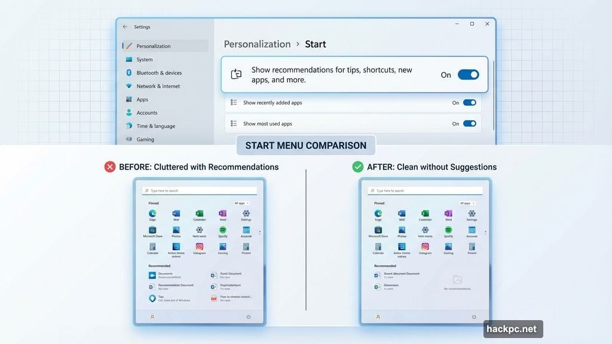Click the search field in the Before Start menu
The height and width of the screenshot is (344, 612).
[200, 190]
